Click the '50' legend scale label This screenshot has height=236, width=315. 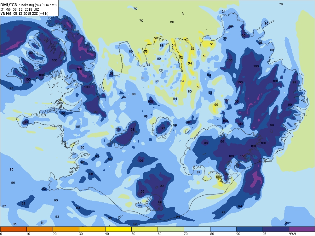tap(133, 234)
